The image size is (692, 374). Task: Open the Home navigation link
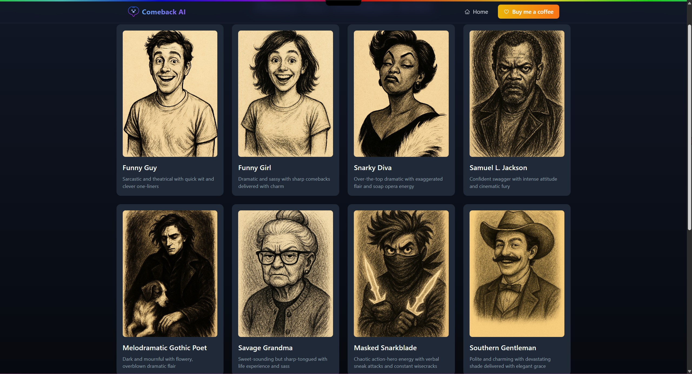[x=476, y=12]
